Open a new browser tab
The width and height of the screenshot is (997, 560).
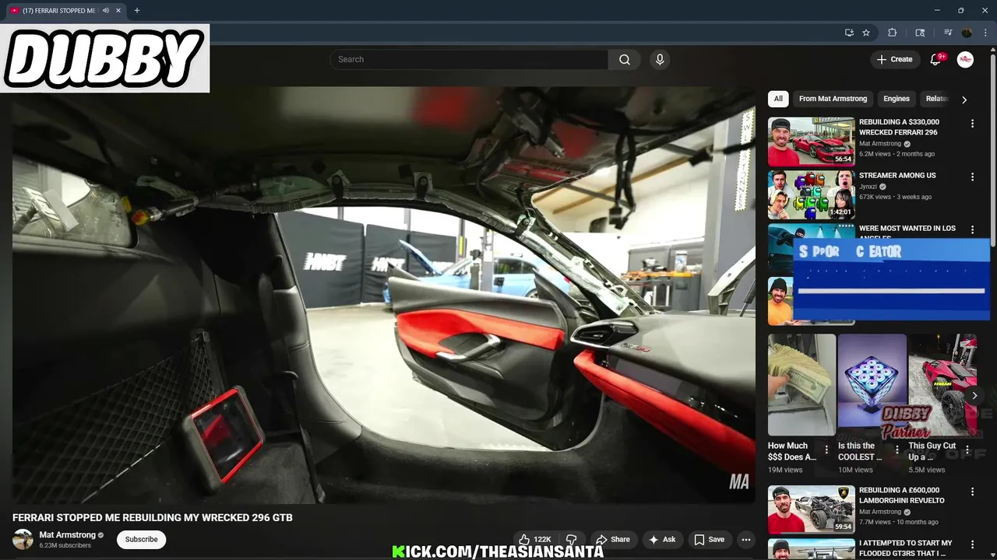(136, 10)
